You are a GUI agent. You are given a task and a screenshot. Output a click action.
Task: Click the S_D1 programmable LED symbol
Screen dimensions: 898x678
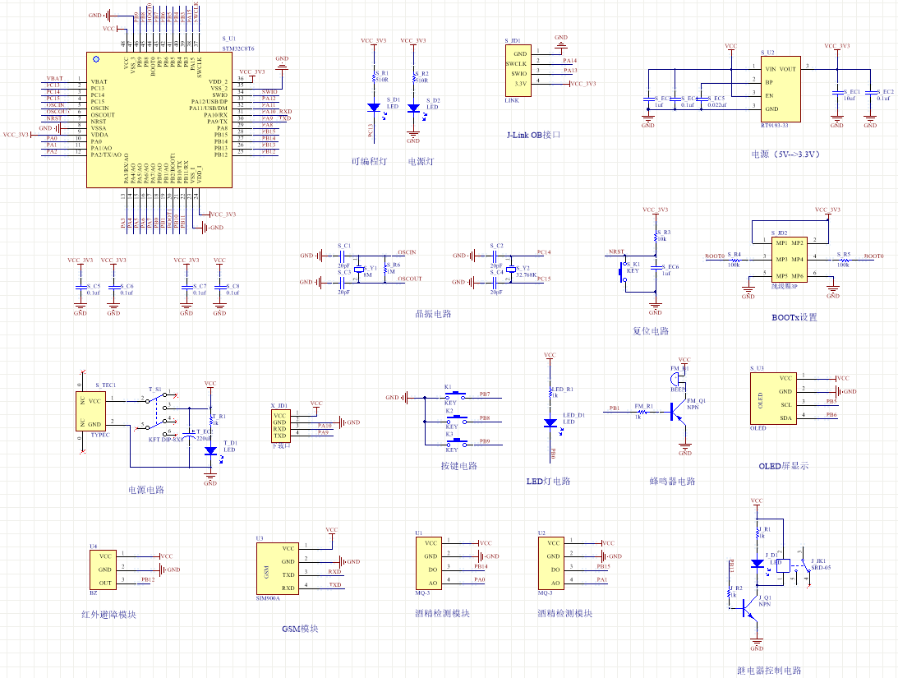(x=374, y=108)
